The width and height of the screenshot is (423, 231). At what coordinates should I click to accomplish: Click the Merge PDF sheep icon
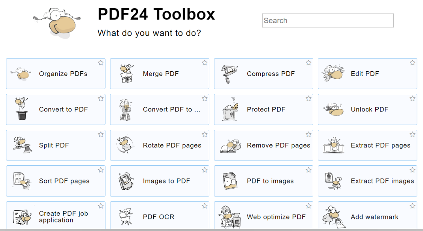[127, 73]
